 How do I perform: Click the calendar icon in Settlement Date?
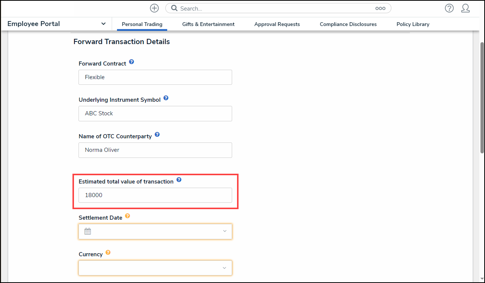tap(88, 231)
